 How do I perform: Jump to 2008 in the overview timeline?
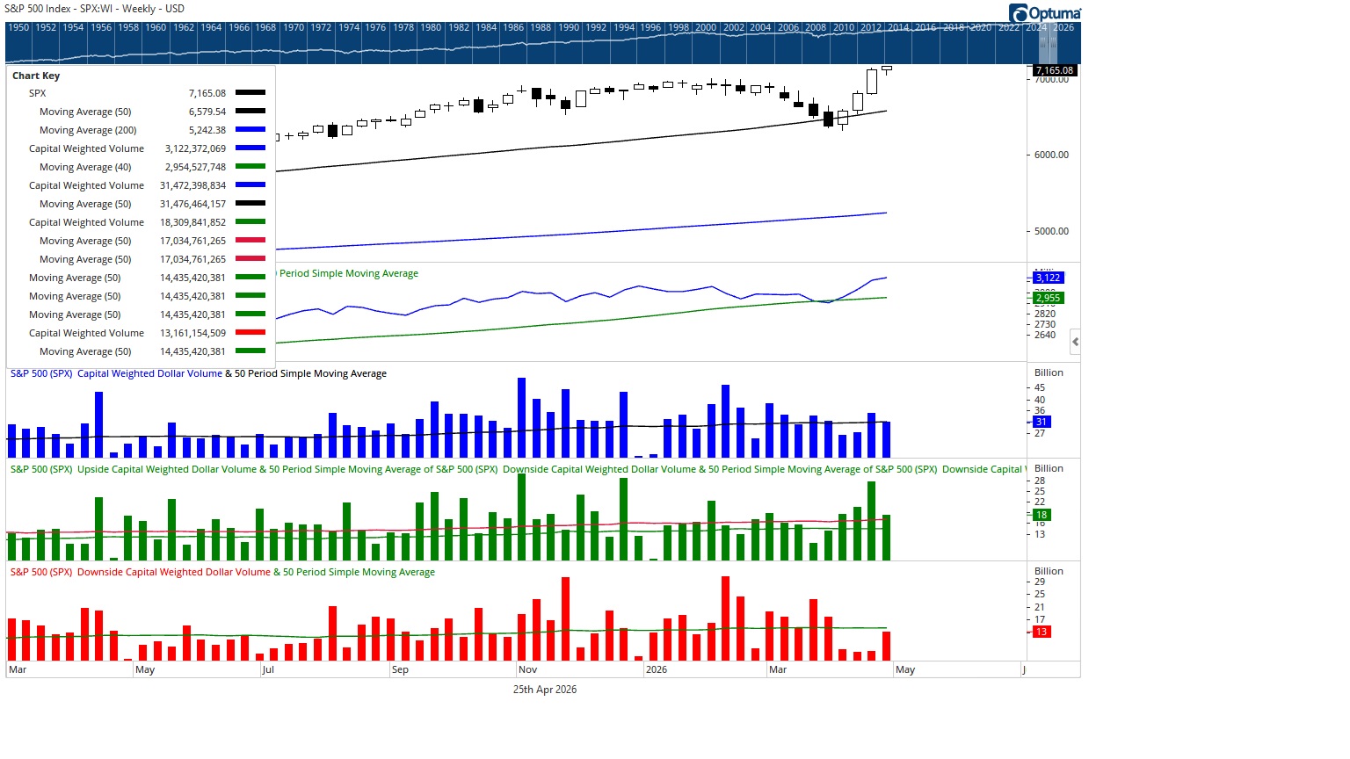tap(816, 27)
